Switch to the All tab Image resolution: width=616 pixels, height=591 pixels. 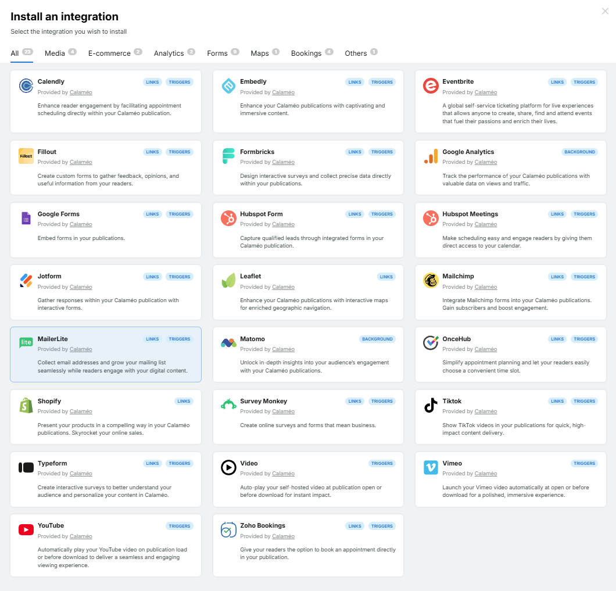point(22,53)
